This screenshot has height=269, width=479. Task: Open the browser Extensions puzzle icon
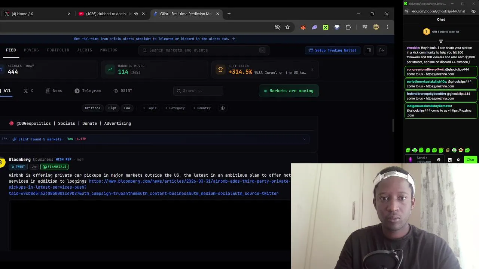[348, 27]
